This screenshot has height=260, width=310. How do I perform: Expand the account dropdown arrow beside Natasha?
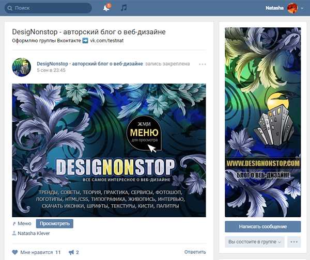(302, 8)
